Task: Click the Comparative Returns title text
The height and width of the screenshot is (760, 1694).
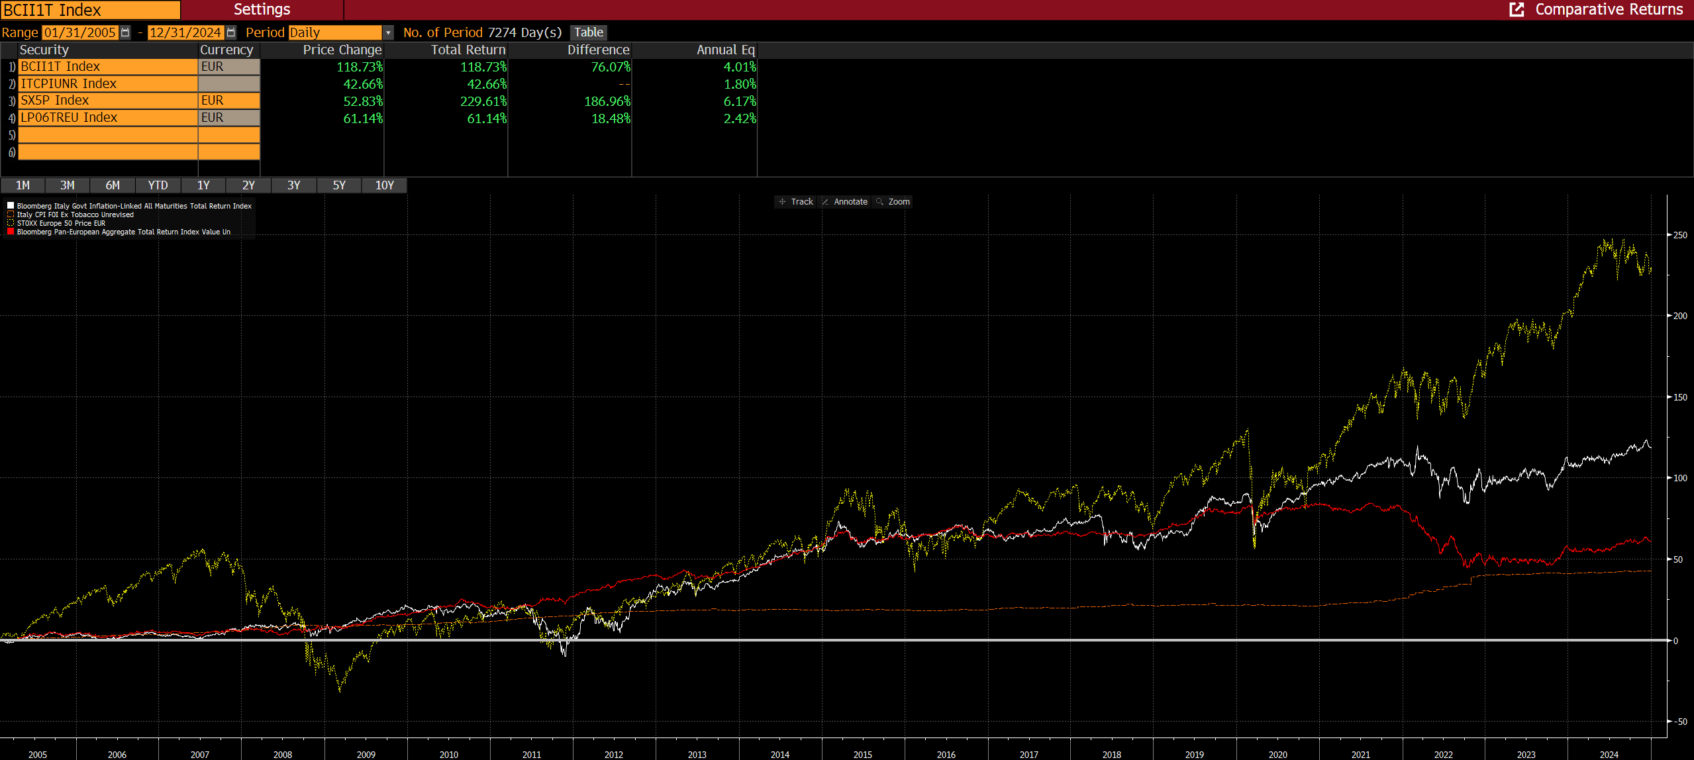Action: [x=1609, y=9]
